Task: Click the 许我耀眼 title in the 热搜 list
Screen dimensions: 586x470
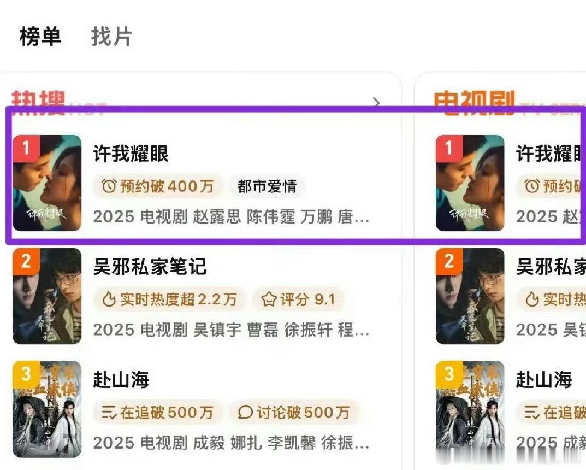Action: (131, 154)
